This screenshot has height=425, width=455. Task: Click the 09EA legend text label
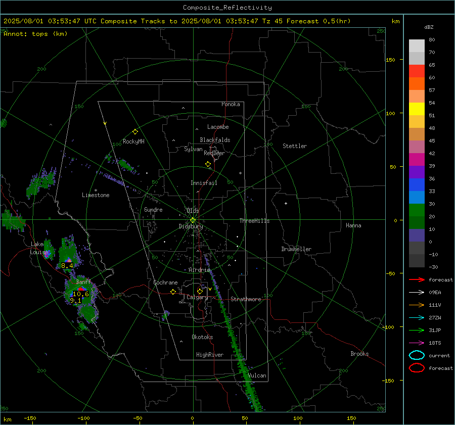point(435,293)
